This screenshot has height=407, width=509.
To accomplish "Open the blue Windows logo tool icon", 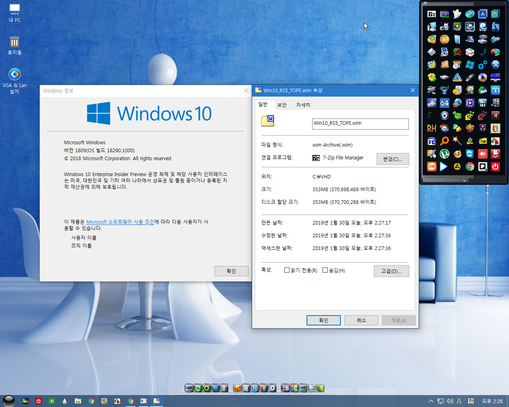I will (x=470, y=65).
